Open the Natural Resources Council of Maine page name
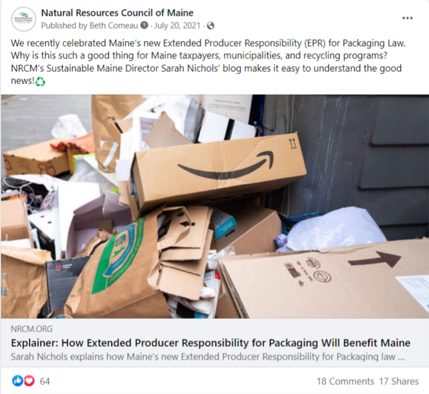The height and width of the screenshot is (394, 429). (117, 12)
